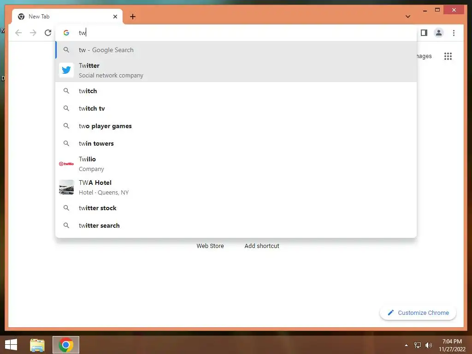Open the Web Store shortcut
Image resolution: width=472 pixels, height=354 pixels.
pyautogui.click(x=210, y=246)
